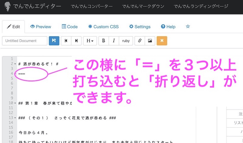This screenshot has height=143, width=243.
Task: Switch to the Preview tab
Action: pos(41,27)
